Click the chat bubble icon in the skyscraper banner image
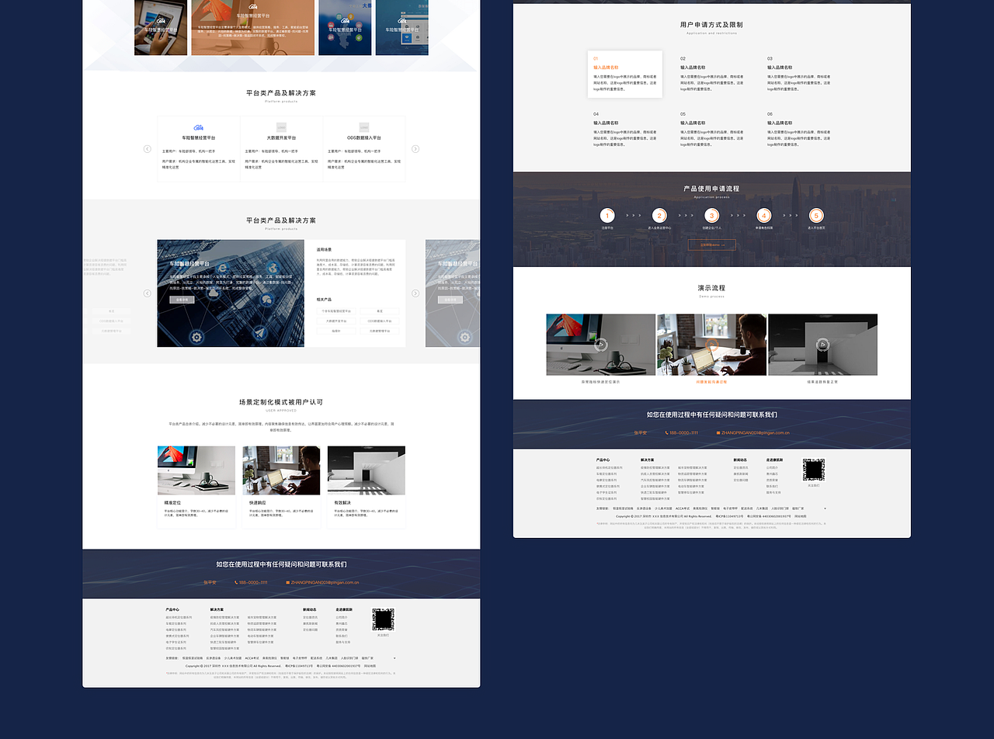The width and height of the screenshot is (994, 739). [266, 300]
